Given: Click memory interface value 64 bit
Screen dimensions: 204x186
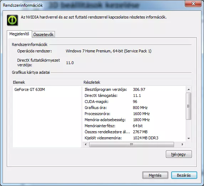Looking at the screenshot, I should click(x=138, y=126).
